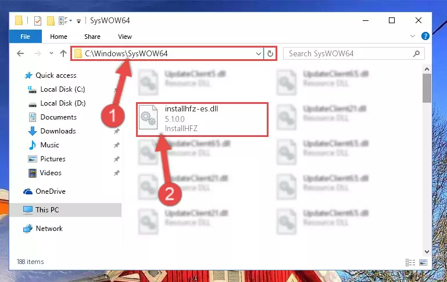Viewport: 447px width, 282px height.
Task: Click the search magnifier icon
Action: pyautogui.click(x=417, y=53)
